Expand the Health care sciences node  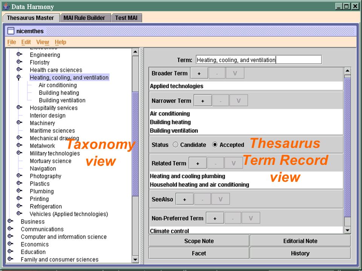coord(19,69)
